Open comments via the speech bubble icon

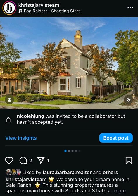coord(23,160)
